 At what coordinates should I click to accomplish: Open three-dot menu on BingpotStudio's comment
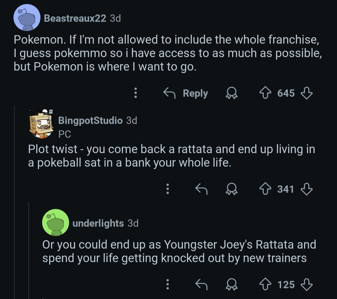167,189
